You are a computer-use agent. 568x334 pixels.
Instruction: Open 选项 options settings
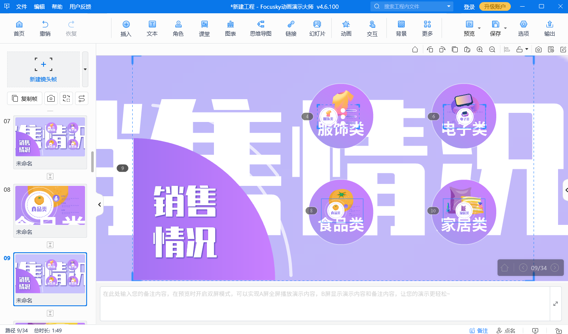pos(524,29)
